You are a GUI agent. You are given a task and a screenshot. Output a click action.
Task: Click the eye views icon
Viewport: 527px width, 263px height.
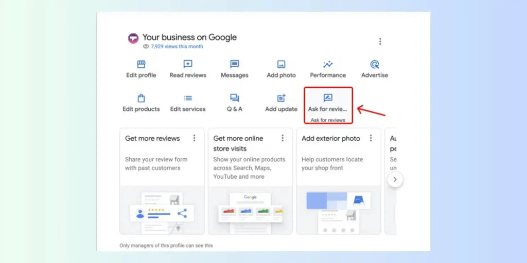click(146, 47)
